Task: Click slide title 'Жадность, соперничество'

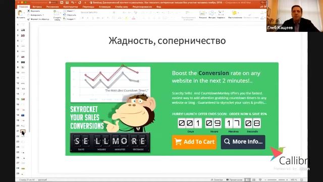Action: click(x=167, y=40)
